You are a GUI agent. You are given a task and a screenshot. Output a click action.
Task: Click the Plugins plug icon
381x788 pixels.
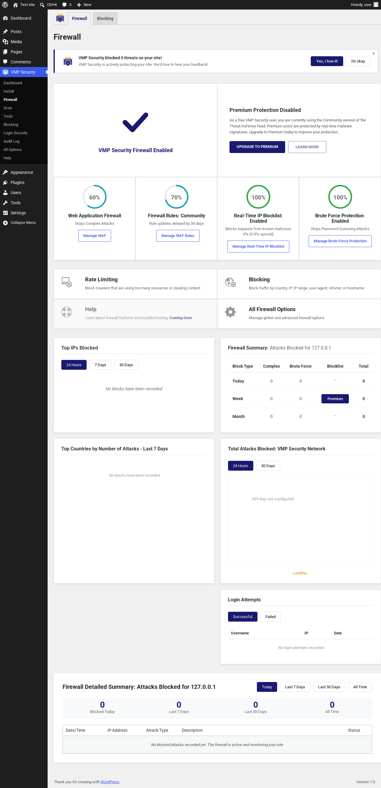(5, 182)
